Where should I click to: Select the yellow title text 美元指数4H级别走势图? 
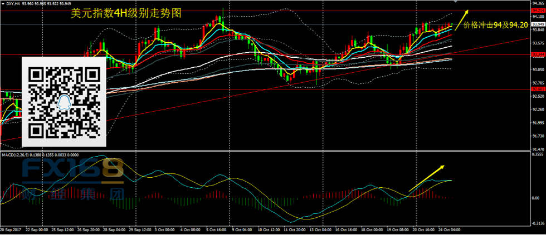[126, 15]
